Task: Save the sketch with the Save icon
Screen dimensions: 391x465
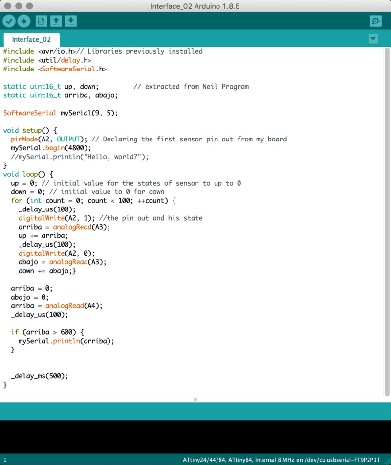Action: pyautogui.click(x=71, y=21)
